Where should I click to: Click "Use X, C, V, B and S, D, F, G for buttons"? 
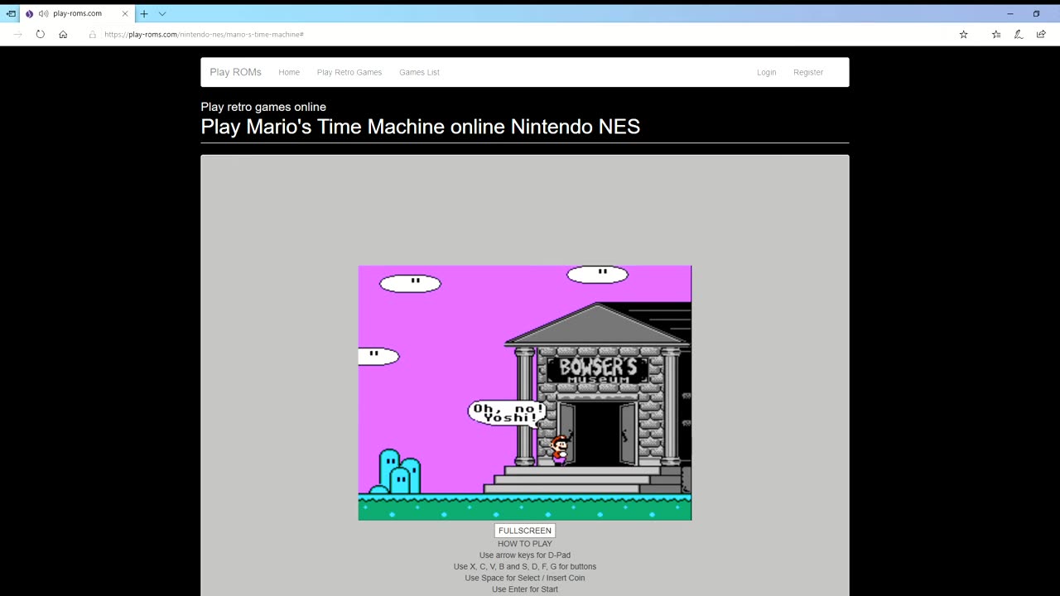525,567
